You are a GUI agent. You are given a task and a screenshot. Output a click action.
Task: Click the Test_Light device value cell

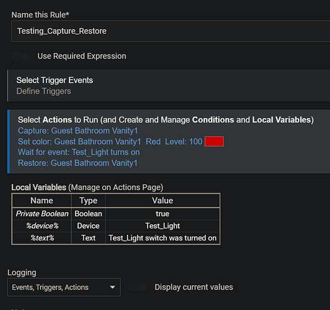click(x=163, y=226)
